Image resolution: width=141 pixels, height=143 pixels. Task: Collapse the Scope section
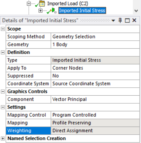tap(3, 29)
